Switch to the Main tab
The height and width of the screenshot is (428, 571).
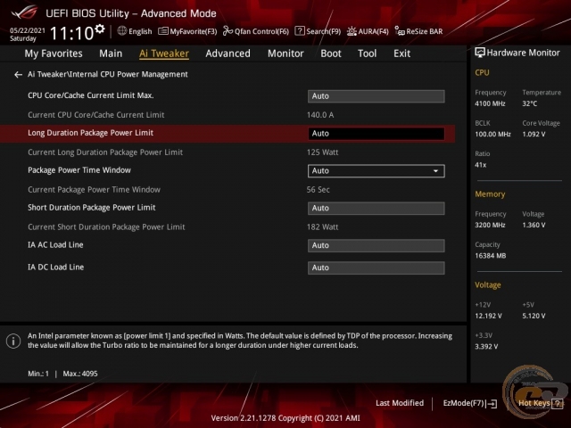tap(111, 53)
